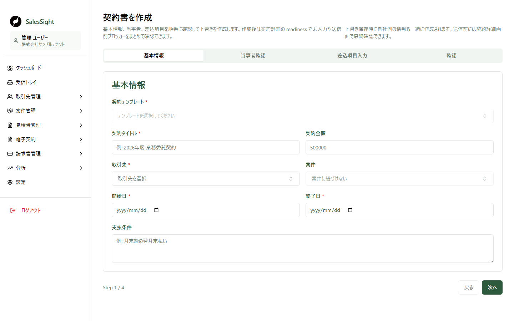The height and width of the screenshot is (321, 514).
Task: Click the 見積書管理 document icon
Action: click(10, 125)
